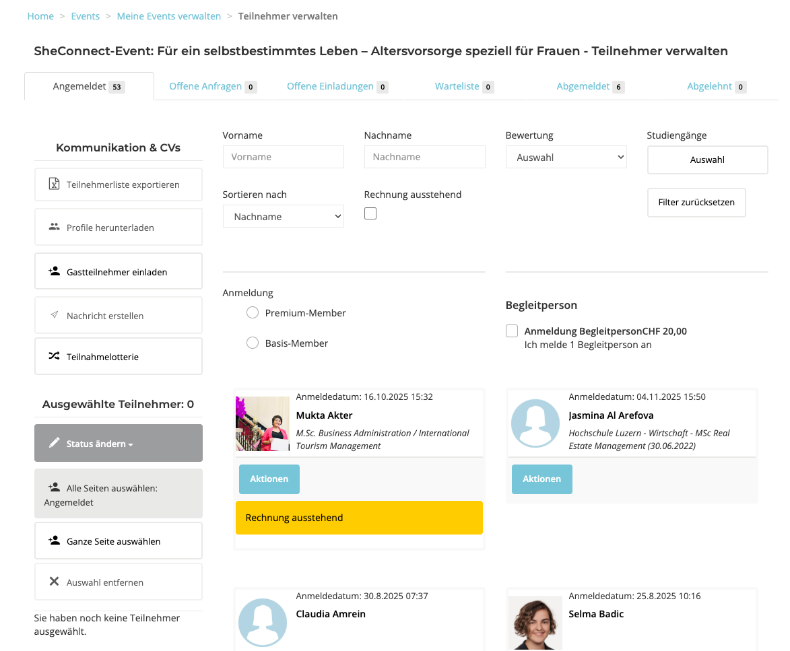
Task: Enable the Rechnung ausstehend checkbox
Action: [x=370, y=213]
